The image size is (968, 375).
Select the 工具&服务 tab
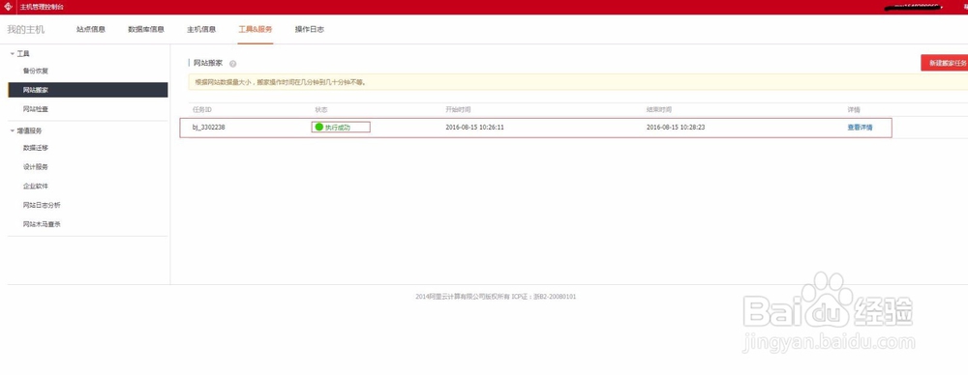(256, 29)
